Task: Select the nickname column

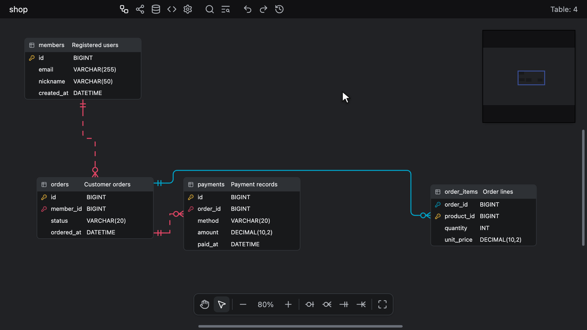Action: coord(52,82)
